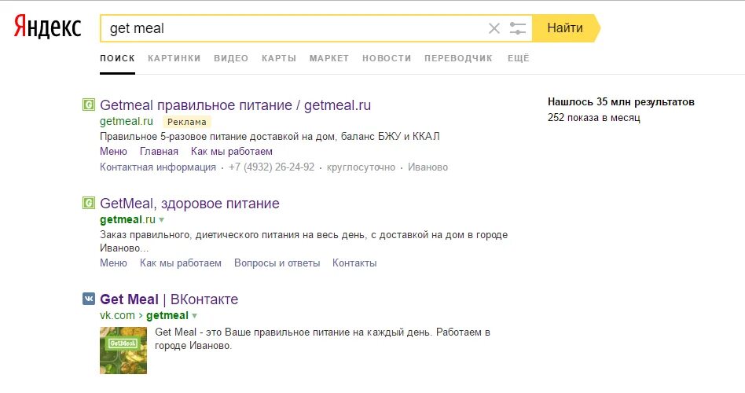Open the Переводчик tab
This screenshot has height=393, width=745.
pyautogui.click(x=458, y=58)
